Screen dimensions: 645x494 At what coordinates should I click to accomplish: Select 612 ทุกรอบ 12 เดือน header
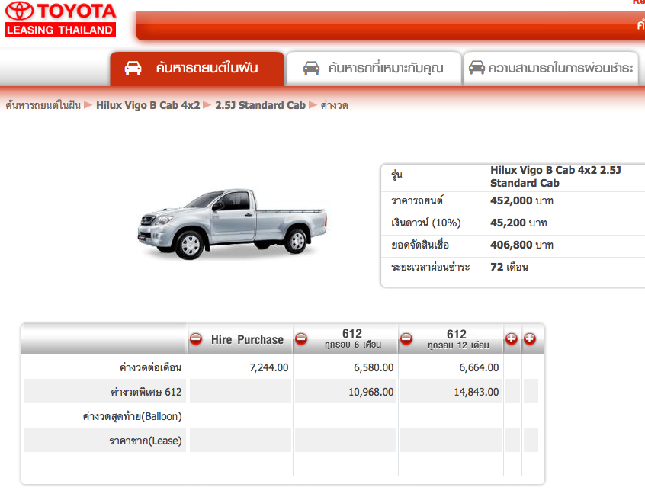(x=458, y=339)
